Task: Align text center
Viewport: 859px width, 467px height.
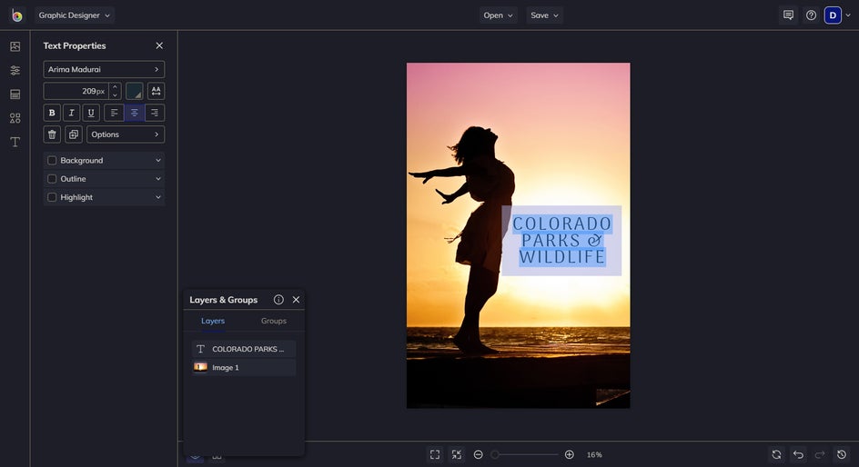Action: pyautogui.click(x=135, y=113)
